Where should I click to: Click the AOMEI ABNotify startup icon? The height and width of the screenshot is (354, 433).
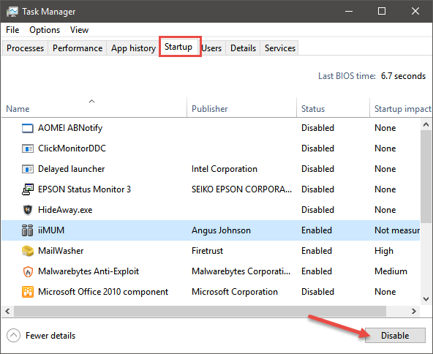[x=28, y=128]
